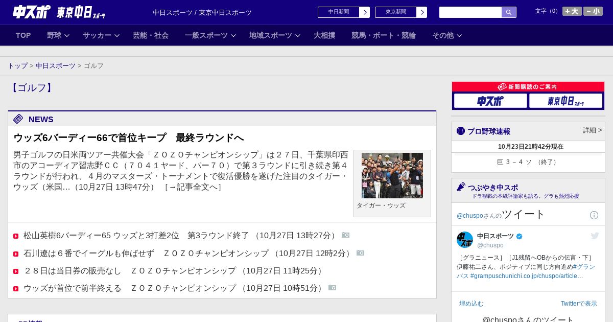Open プロ野球速報 heading link
613x322 pixels.
[x=489, y=131]
